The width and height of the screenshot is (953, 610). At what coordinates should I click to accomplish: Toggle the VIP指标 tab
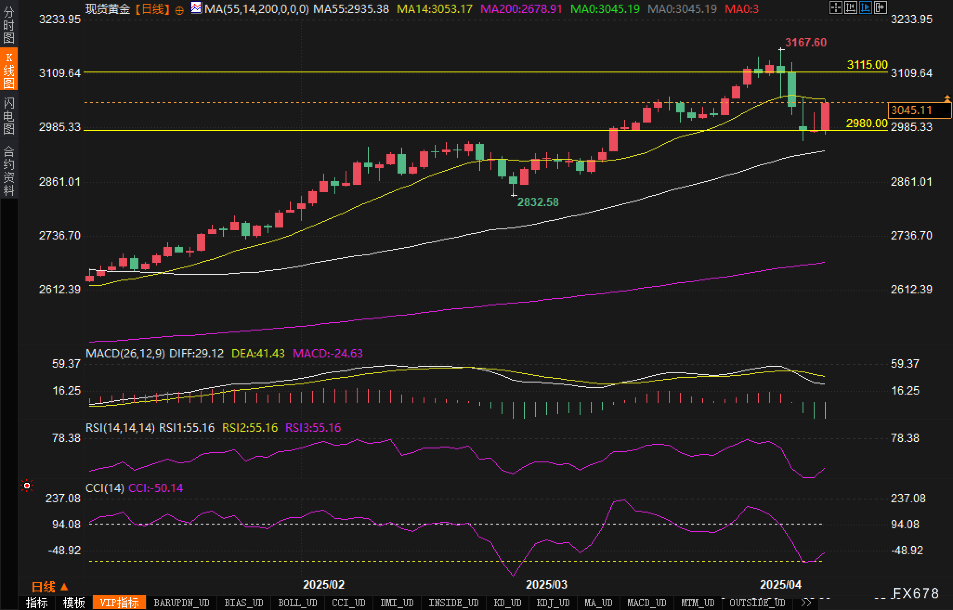click(119, 603)
